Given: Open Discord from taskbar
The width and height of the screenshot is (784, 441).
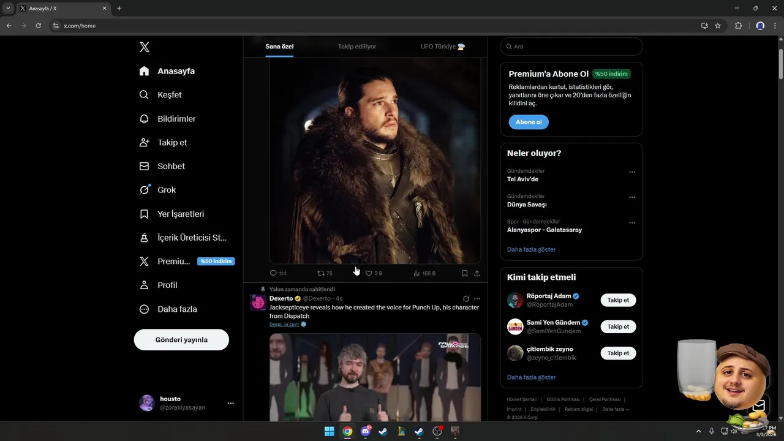Looking at the screenshot, I should pyautogui.click(x=366, y=431).
